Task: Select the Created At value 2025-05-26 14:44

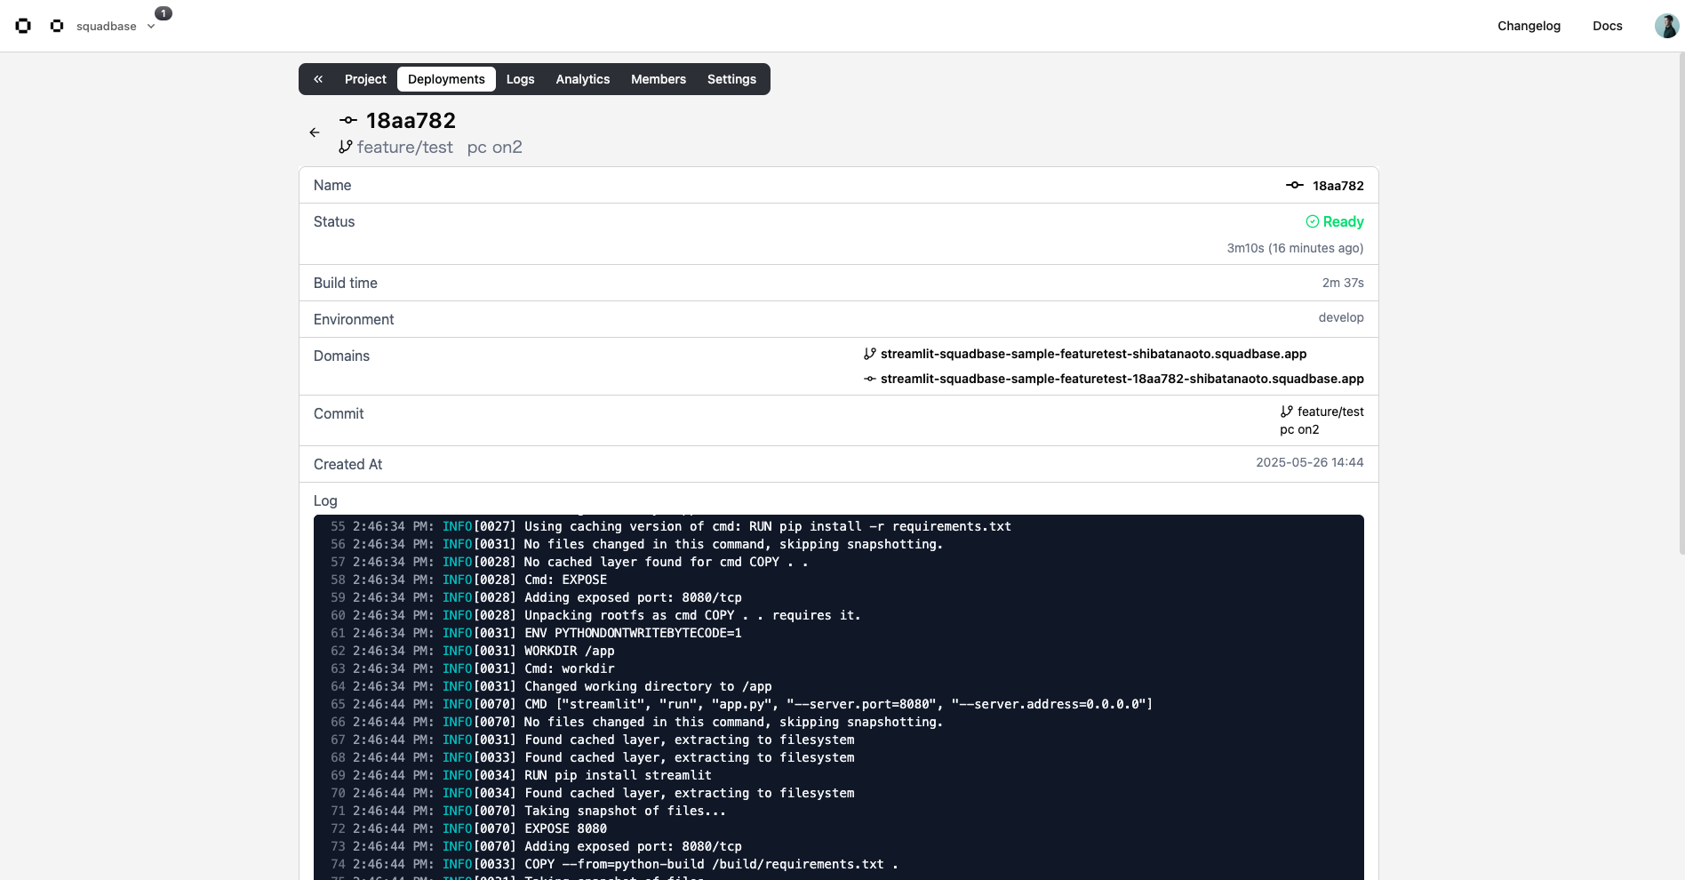Action: [x=1309, y=462]
